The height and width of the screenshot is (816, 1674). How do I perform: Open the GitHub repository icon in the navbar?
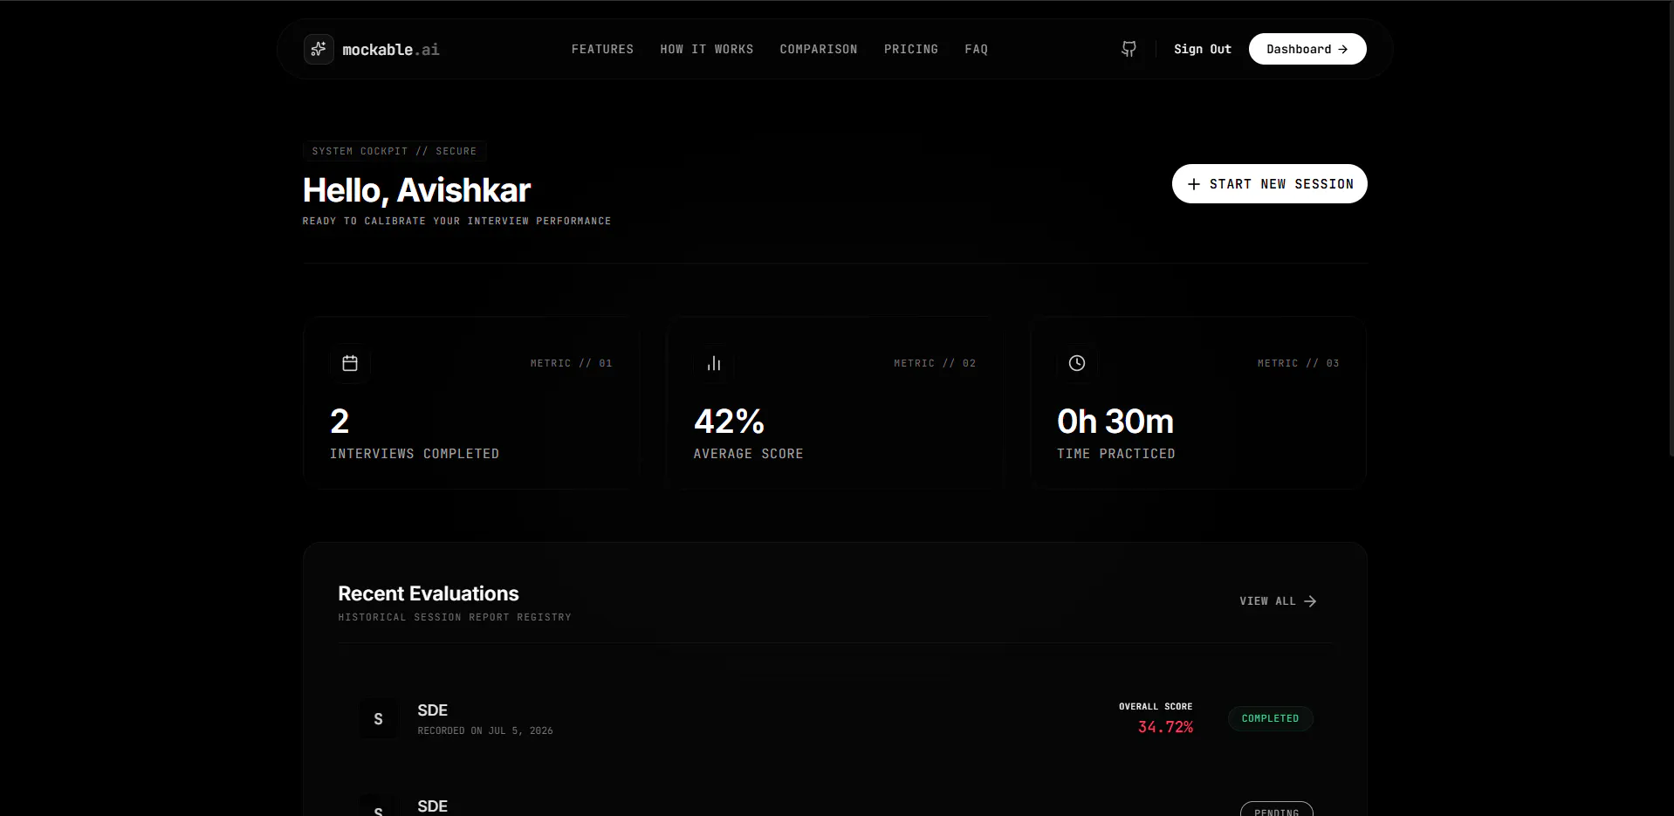click(1129, 49)
